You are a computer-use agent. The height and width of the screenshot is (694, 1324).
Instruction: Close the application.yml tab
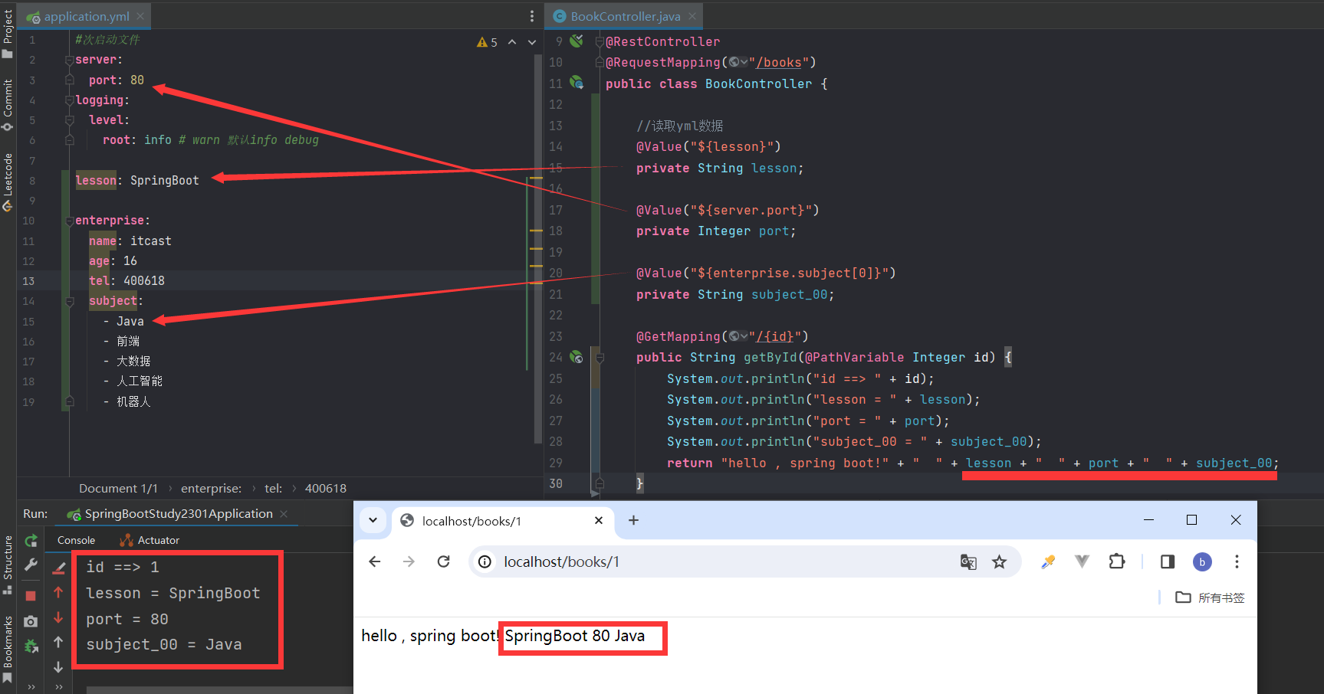pyautogui.click(x=140, y=16)
